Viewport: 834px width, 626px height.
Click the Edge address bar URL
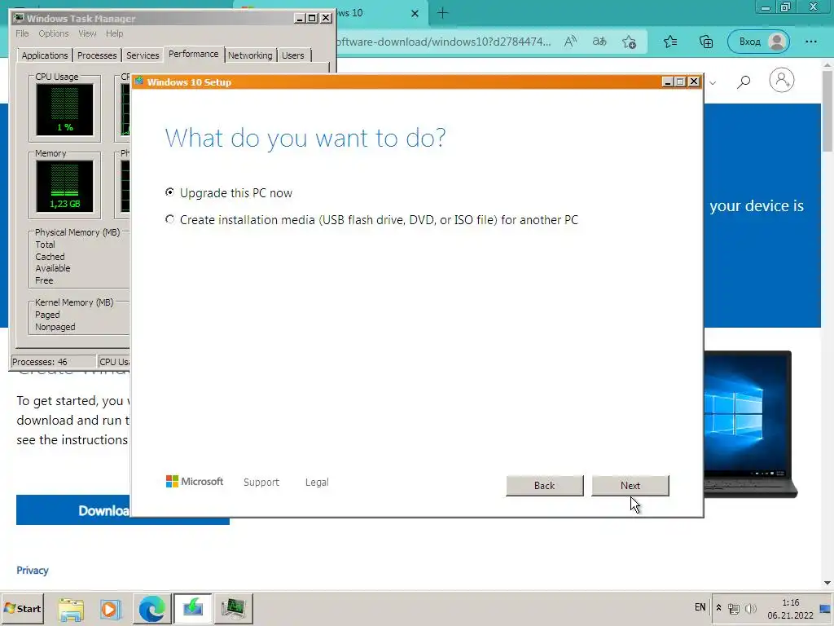(x=444, y=42)
